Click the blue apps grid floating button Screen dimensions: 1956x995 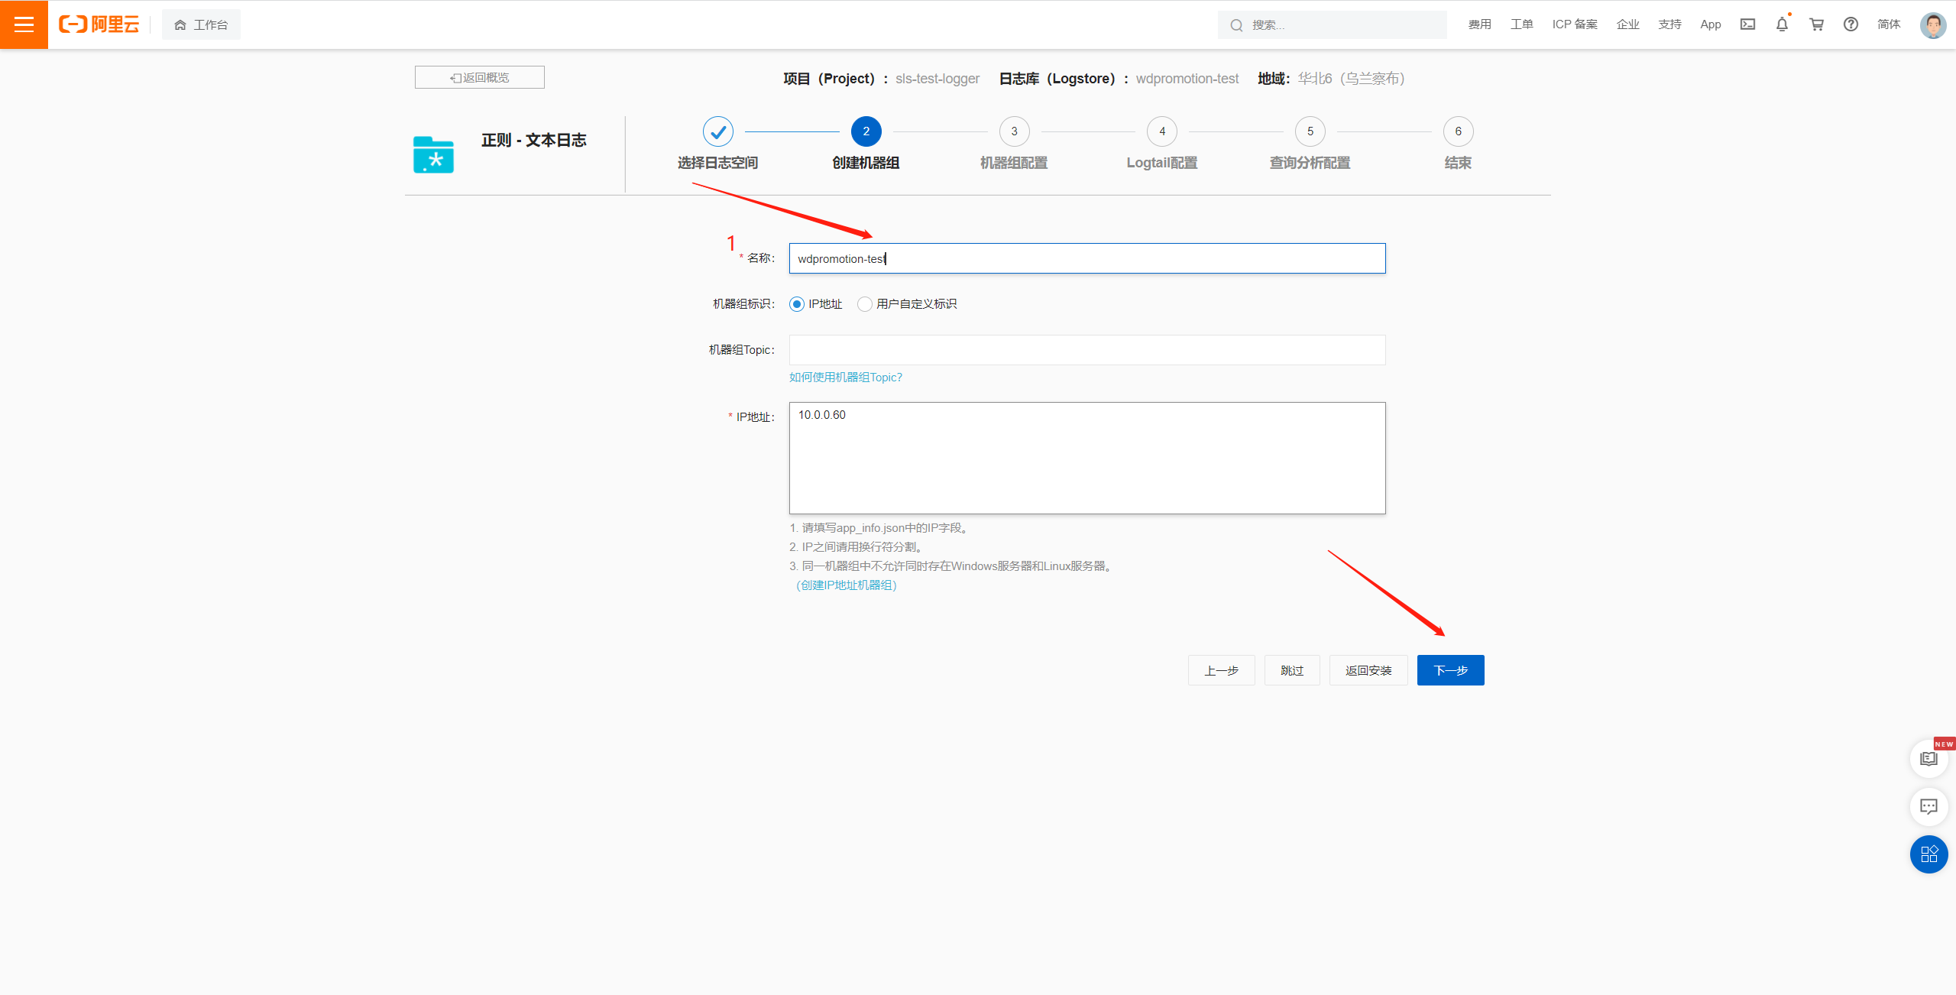[1928, 854]
